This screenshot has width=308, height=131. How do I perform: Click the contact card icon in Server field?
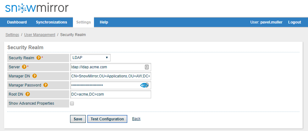(x=146, y=67)
